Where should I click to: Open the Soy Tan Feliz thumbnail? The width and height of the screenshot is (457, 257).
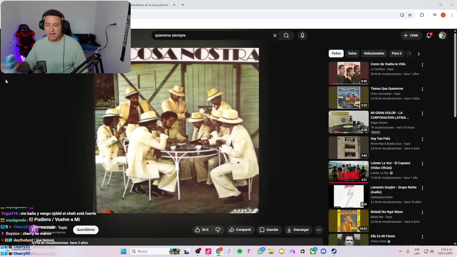point(348,147)
